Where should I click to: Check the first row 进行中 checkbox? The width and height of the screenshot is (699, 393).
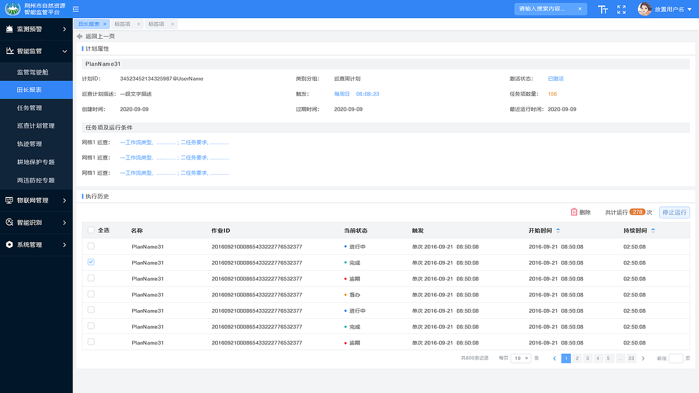(91, 246)
